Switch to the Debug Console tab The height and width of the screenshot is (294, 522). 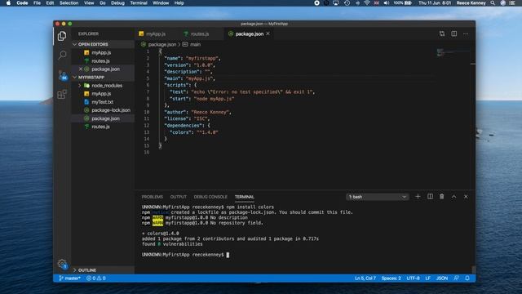[210, 197]
